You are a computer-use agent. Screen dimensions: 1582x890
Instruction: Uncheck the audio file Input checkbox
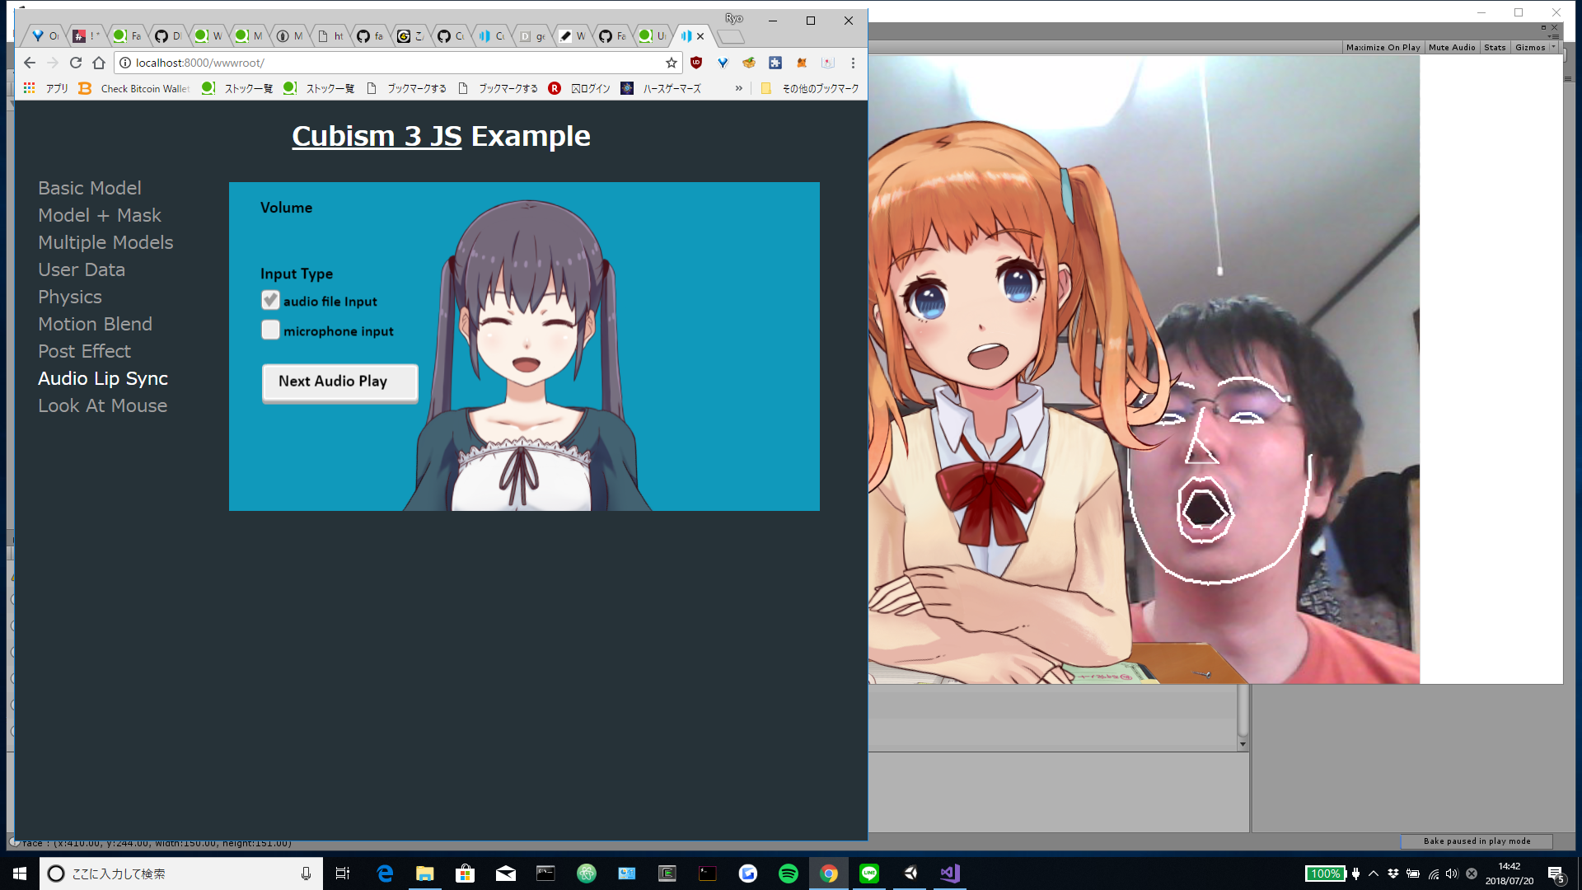(x=270, y=301)
